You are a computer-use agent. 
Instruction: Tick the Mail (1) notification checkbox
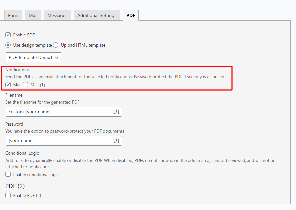(x=25, y=85)
